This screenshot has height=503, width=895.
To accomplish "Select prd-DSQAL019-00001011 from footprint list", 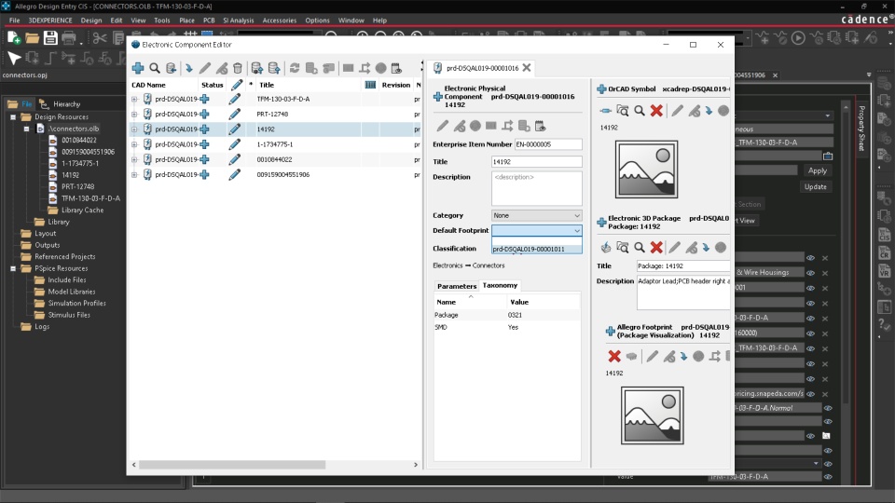I will click(x=537, y=250).
